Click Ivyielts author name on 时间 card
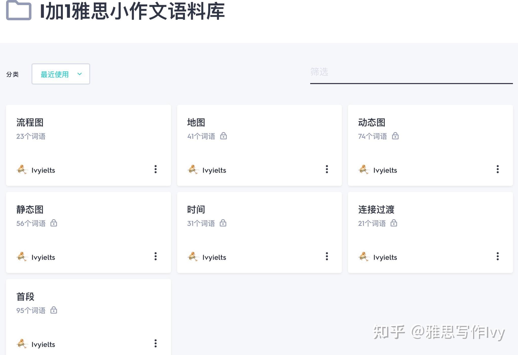The width and height of the screenshot is (518, 355). (214, 257)
